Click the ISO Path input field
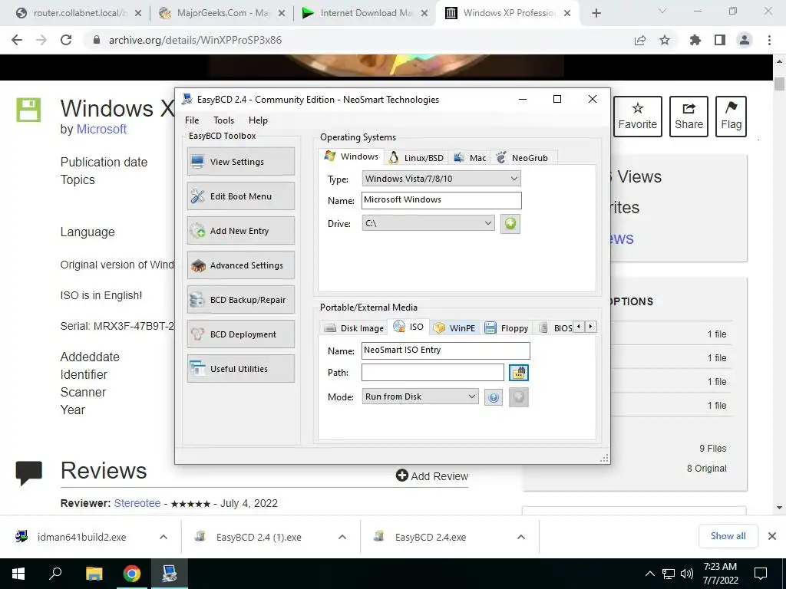Viewport: 786px width, 589px height. click(x=433, y=372)
